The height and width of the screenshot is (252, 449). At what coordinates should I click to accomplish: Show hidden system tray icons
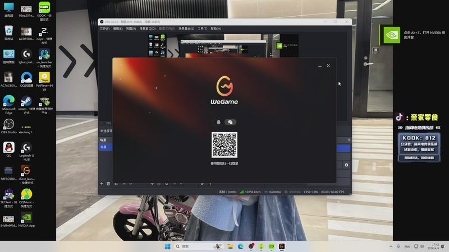click(x=391, y=246)
